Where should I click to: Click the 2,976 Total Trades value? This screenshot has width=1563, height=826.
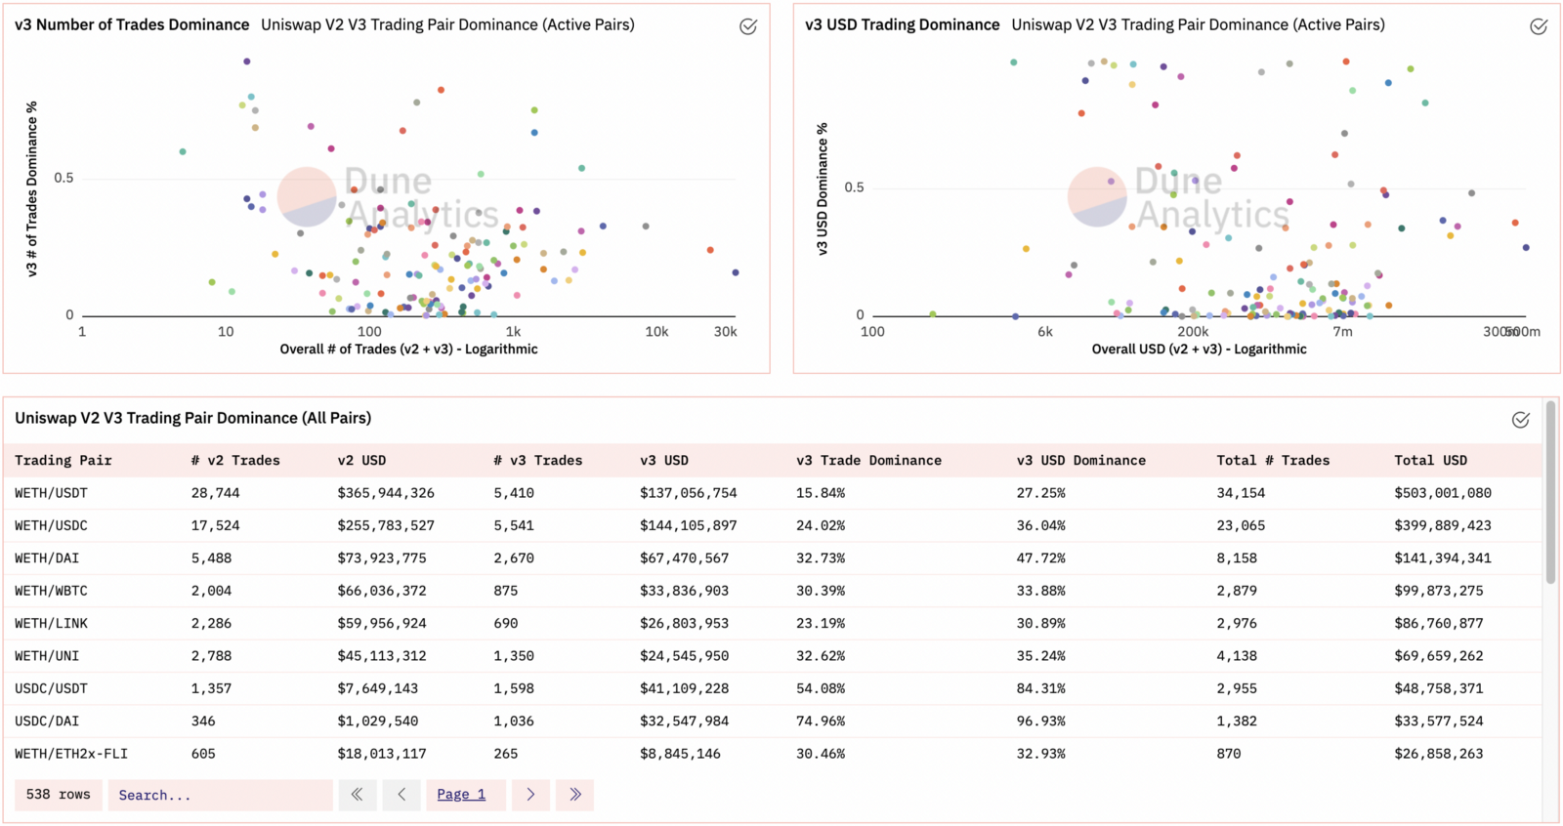click(x=1237, y=623)
